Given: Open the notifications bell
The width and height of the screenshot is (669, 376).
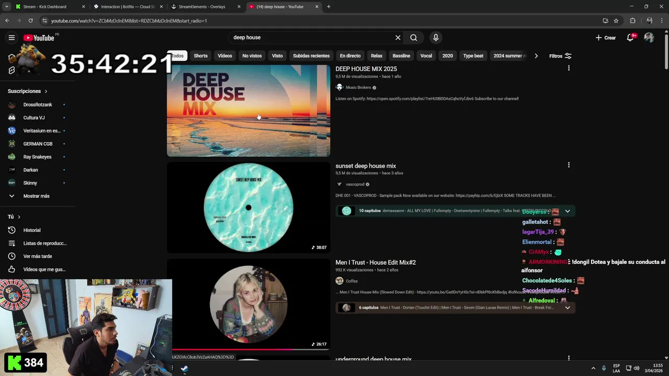Looking at the screenshot, I should tap(631, 38).
